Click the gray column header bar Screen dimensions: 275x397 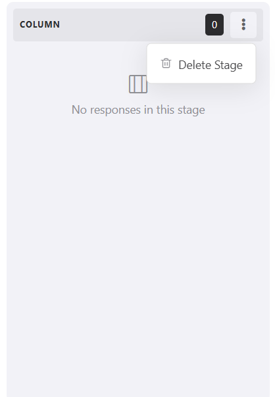pyautogui.click(x=138, y=25)
